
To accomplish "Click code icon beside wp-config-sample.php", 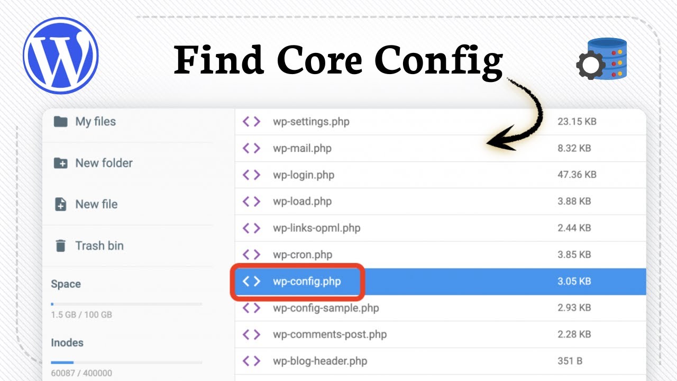I will tap(251, 307).
